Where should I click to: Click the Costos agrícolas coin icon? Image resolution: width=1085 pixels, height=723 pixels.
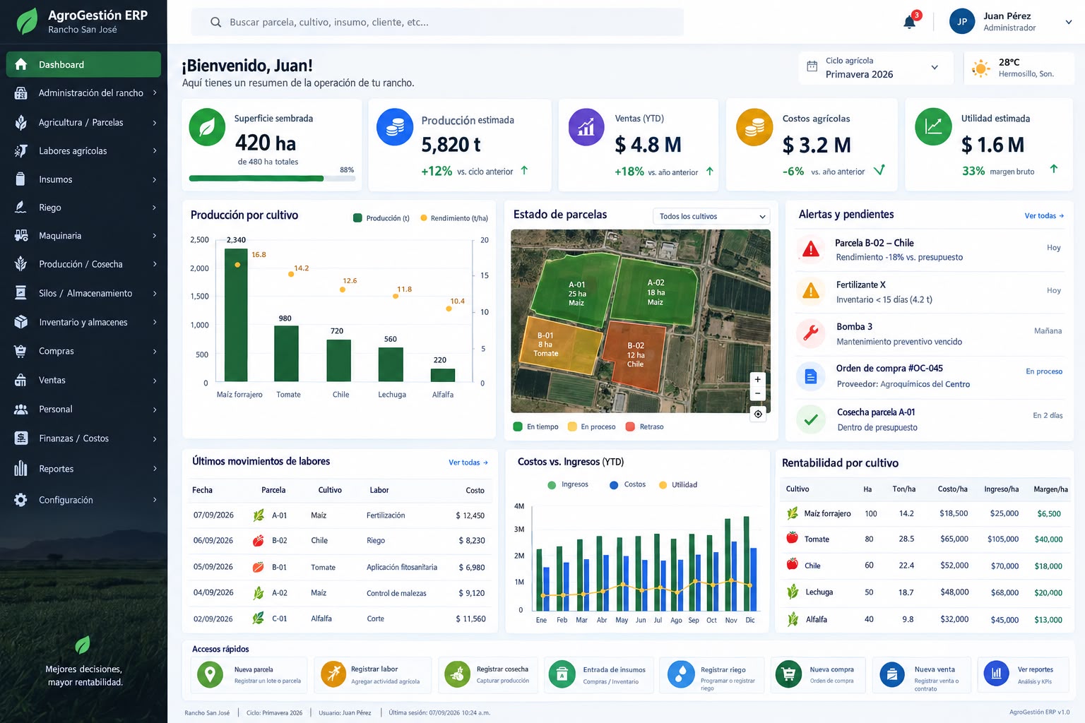click(754, 127)
